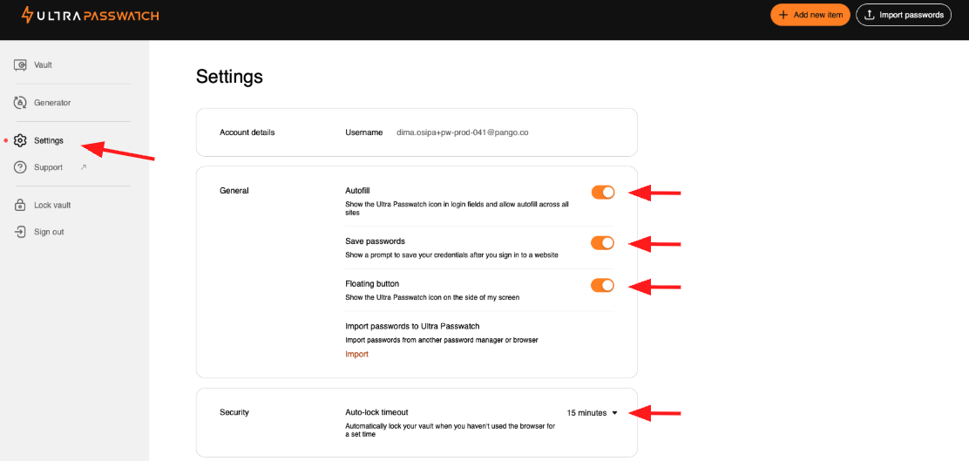969x461 pixels.
Task: Click the upload icon in Import passwords
Action: click(869, 15)
